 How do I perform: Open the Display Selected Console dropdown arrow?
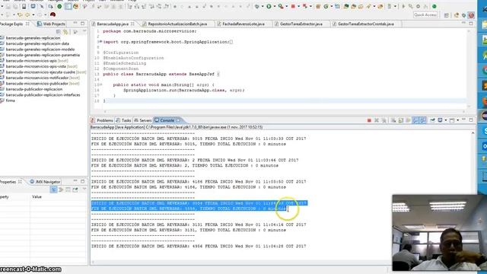click(446, 120)
